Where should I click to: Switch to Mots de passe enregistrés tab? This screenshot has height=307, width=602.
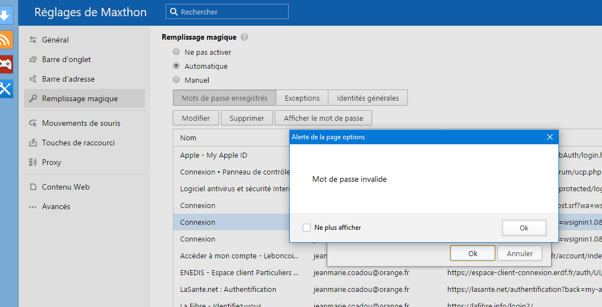coord(224,98)
